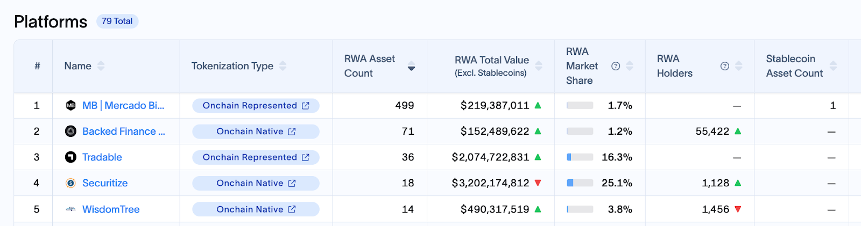Click external link icon in Securitize row
This screenshot has height=226, width=861.
coord(292,183)
